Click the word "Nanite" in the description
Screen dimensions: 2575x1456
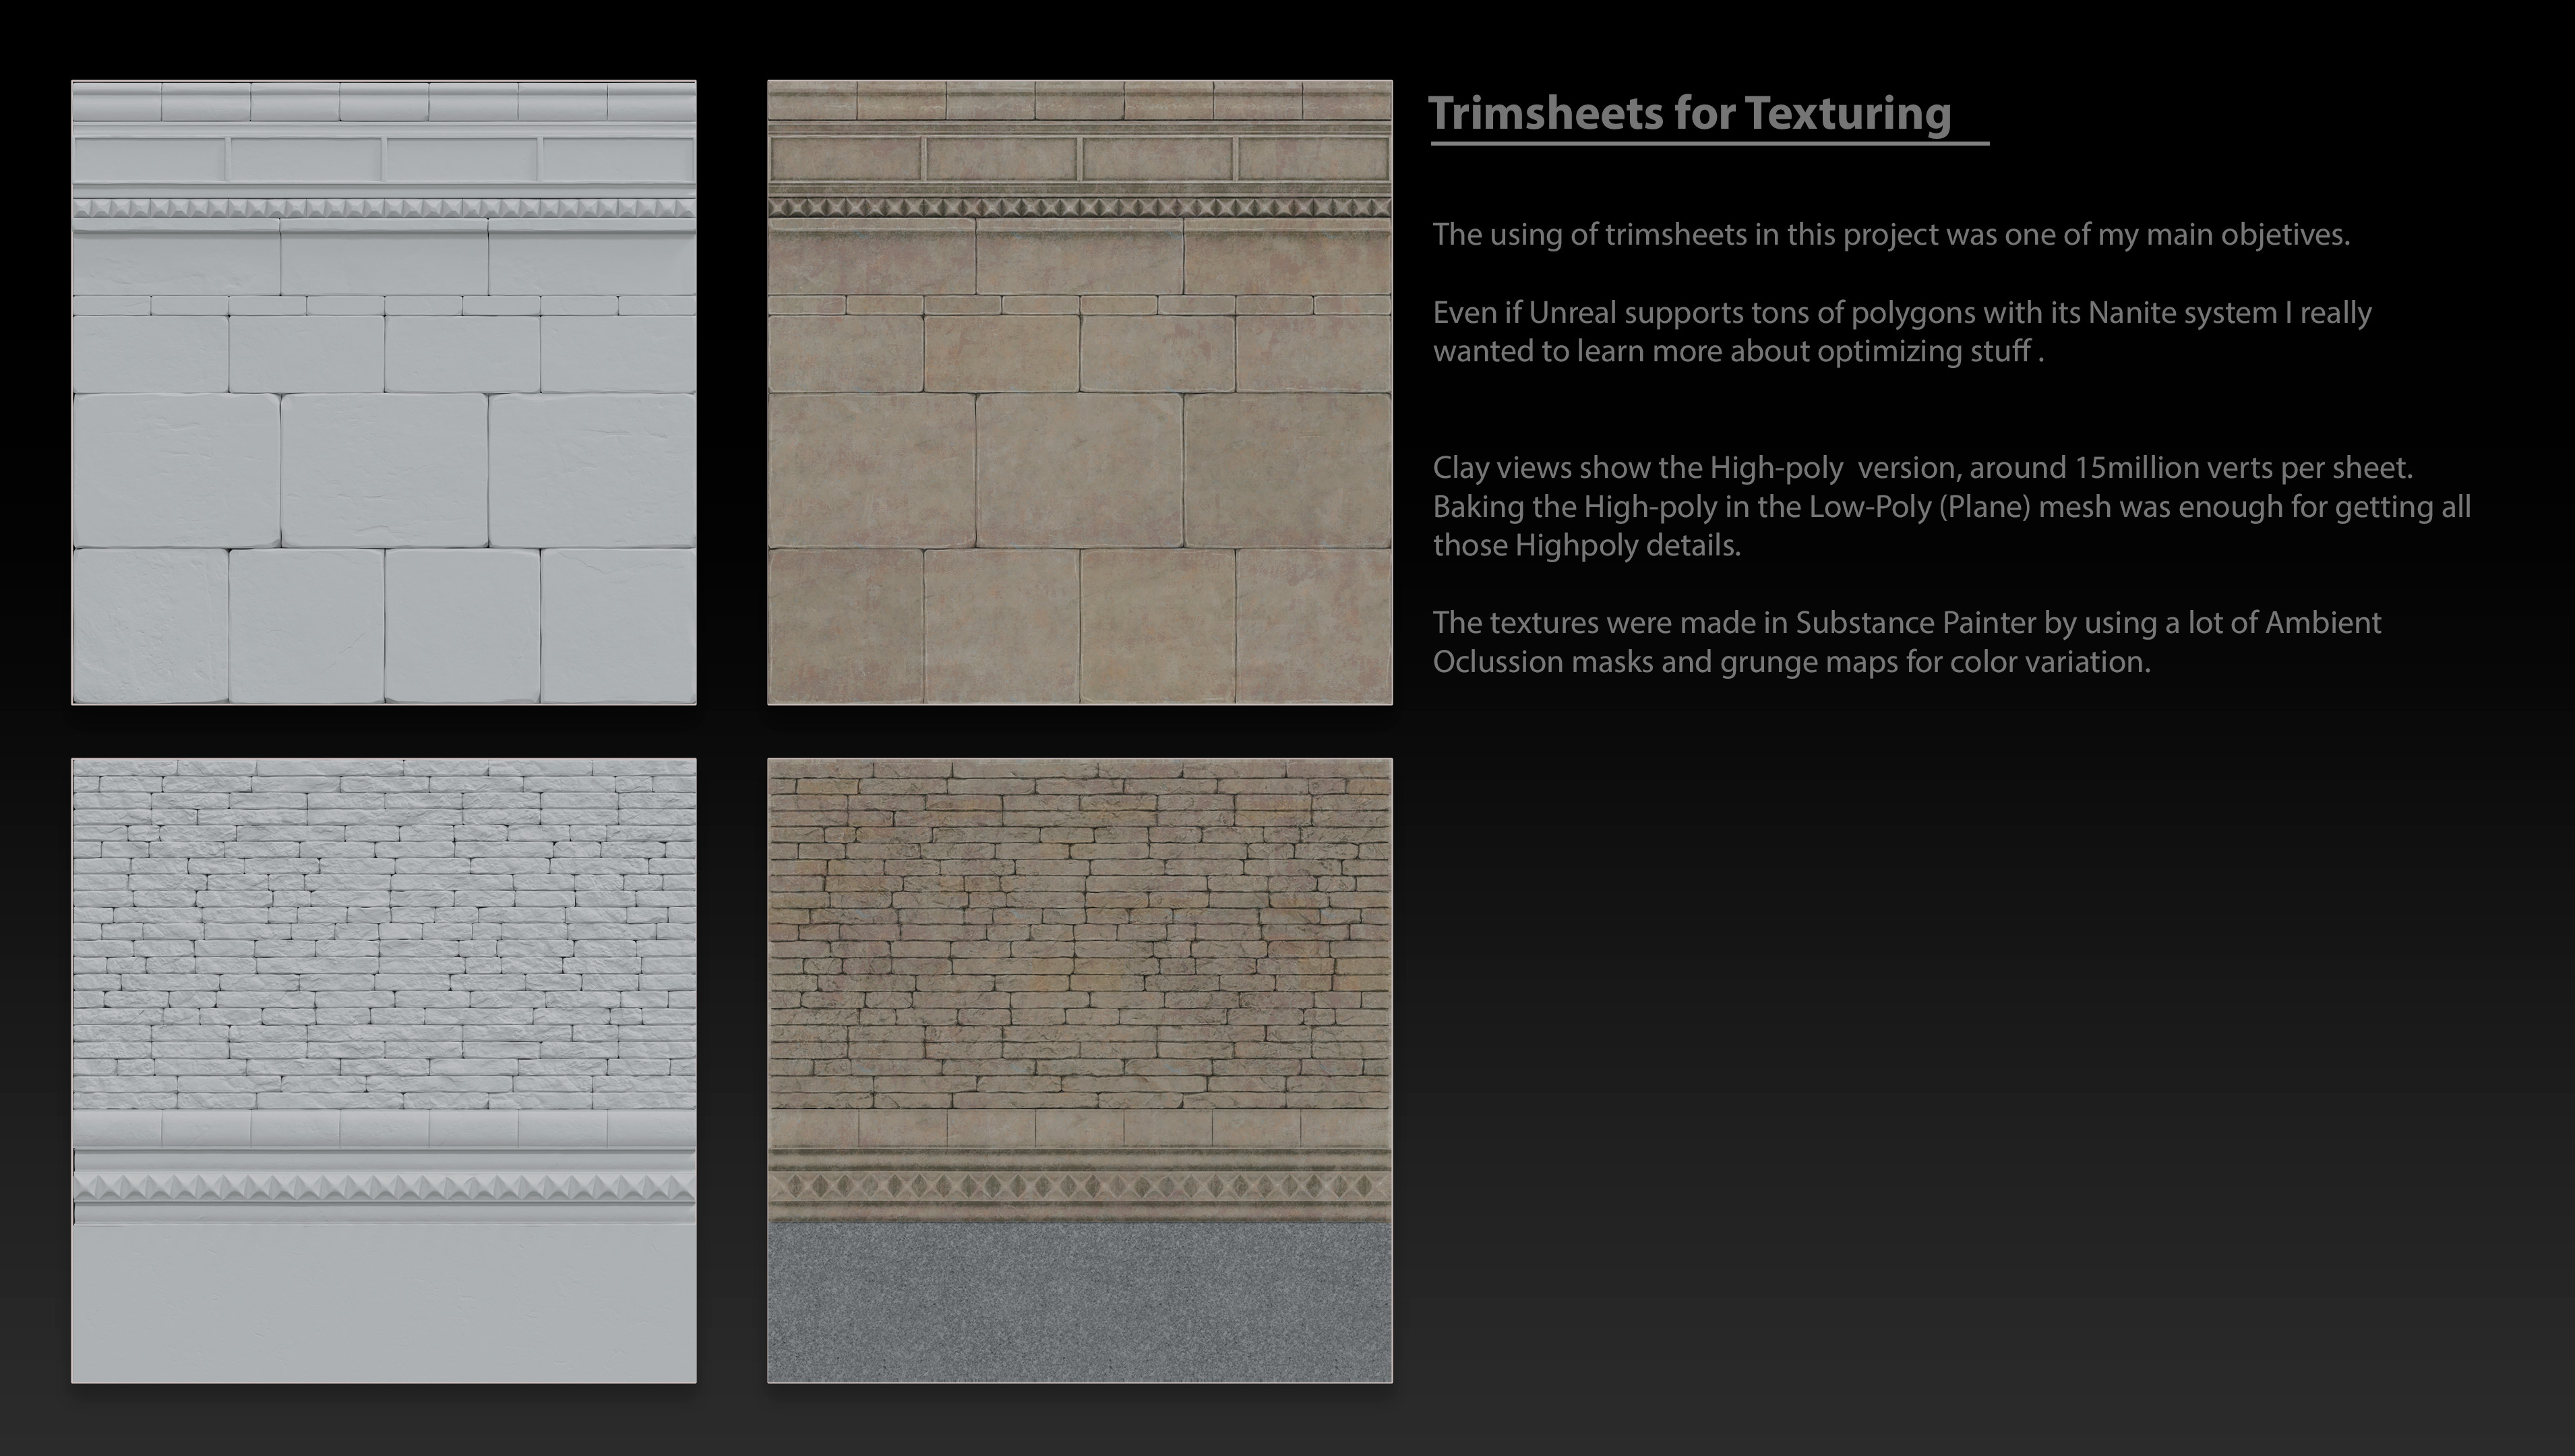click(2130, 313)
